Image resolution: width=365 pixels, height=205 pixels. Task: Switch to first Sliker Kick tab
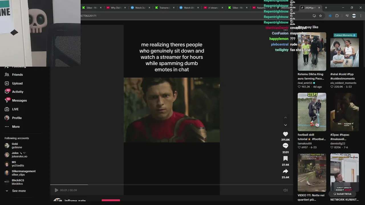click(x=92, y=8)
